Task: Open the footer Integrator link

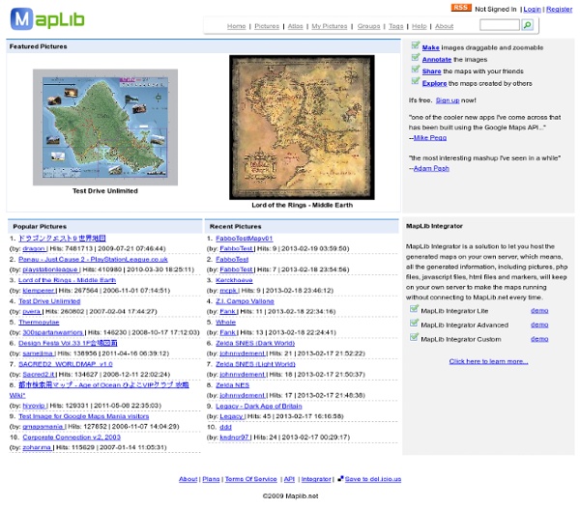Action: 316,479
